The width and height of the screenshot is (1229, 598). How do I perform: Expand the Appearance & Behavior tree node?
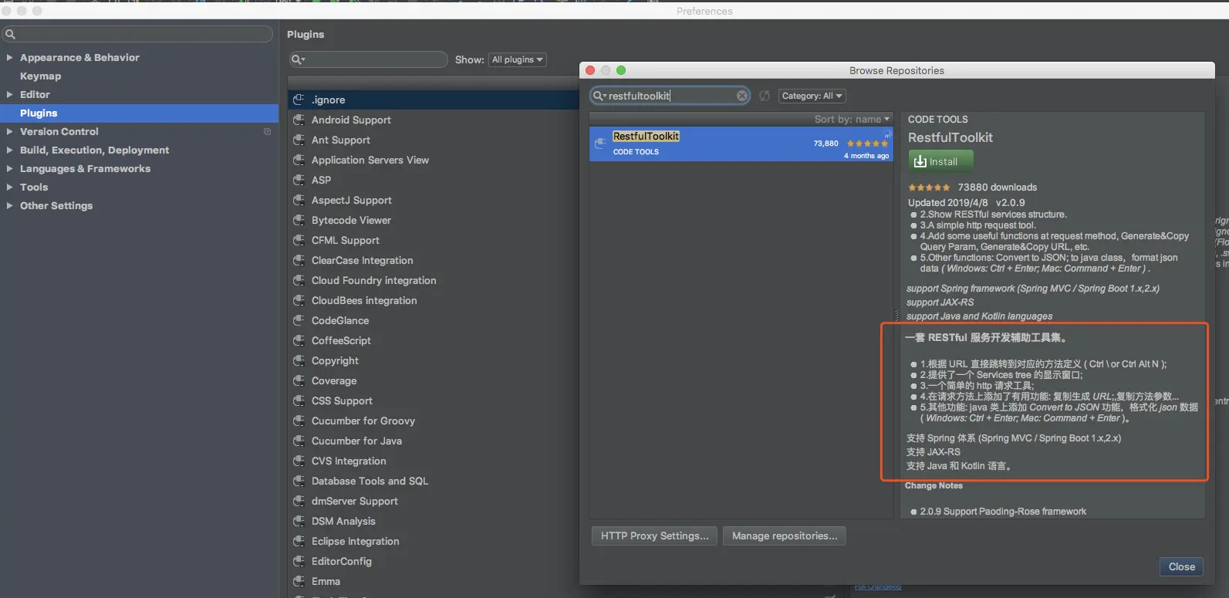pyautogui.click(x=9, y=57)
